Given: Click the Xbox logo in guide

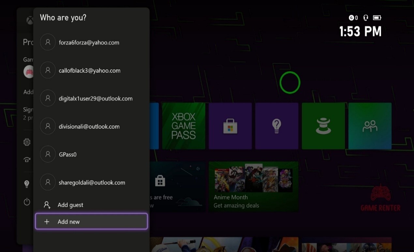Looking at the screenshot, I should click(30, 21).
